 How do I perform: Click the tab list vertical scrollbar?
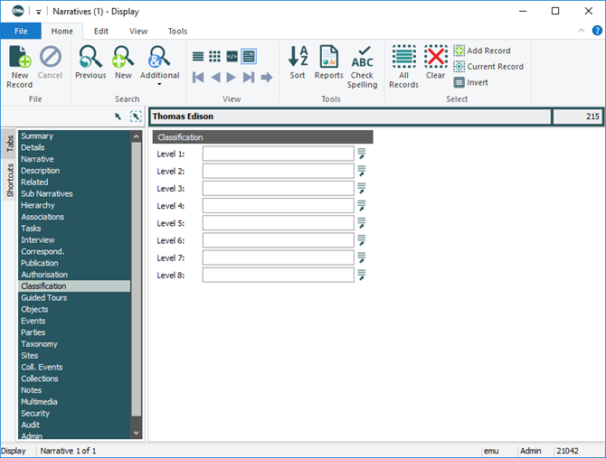point(137,271)
